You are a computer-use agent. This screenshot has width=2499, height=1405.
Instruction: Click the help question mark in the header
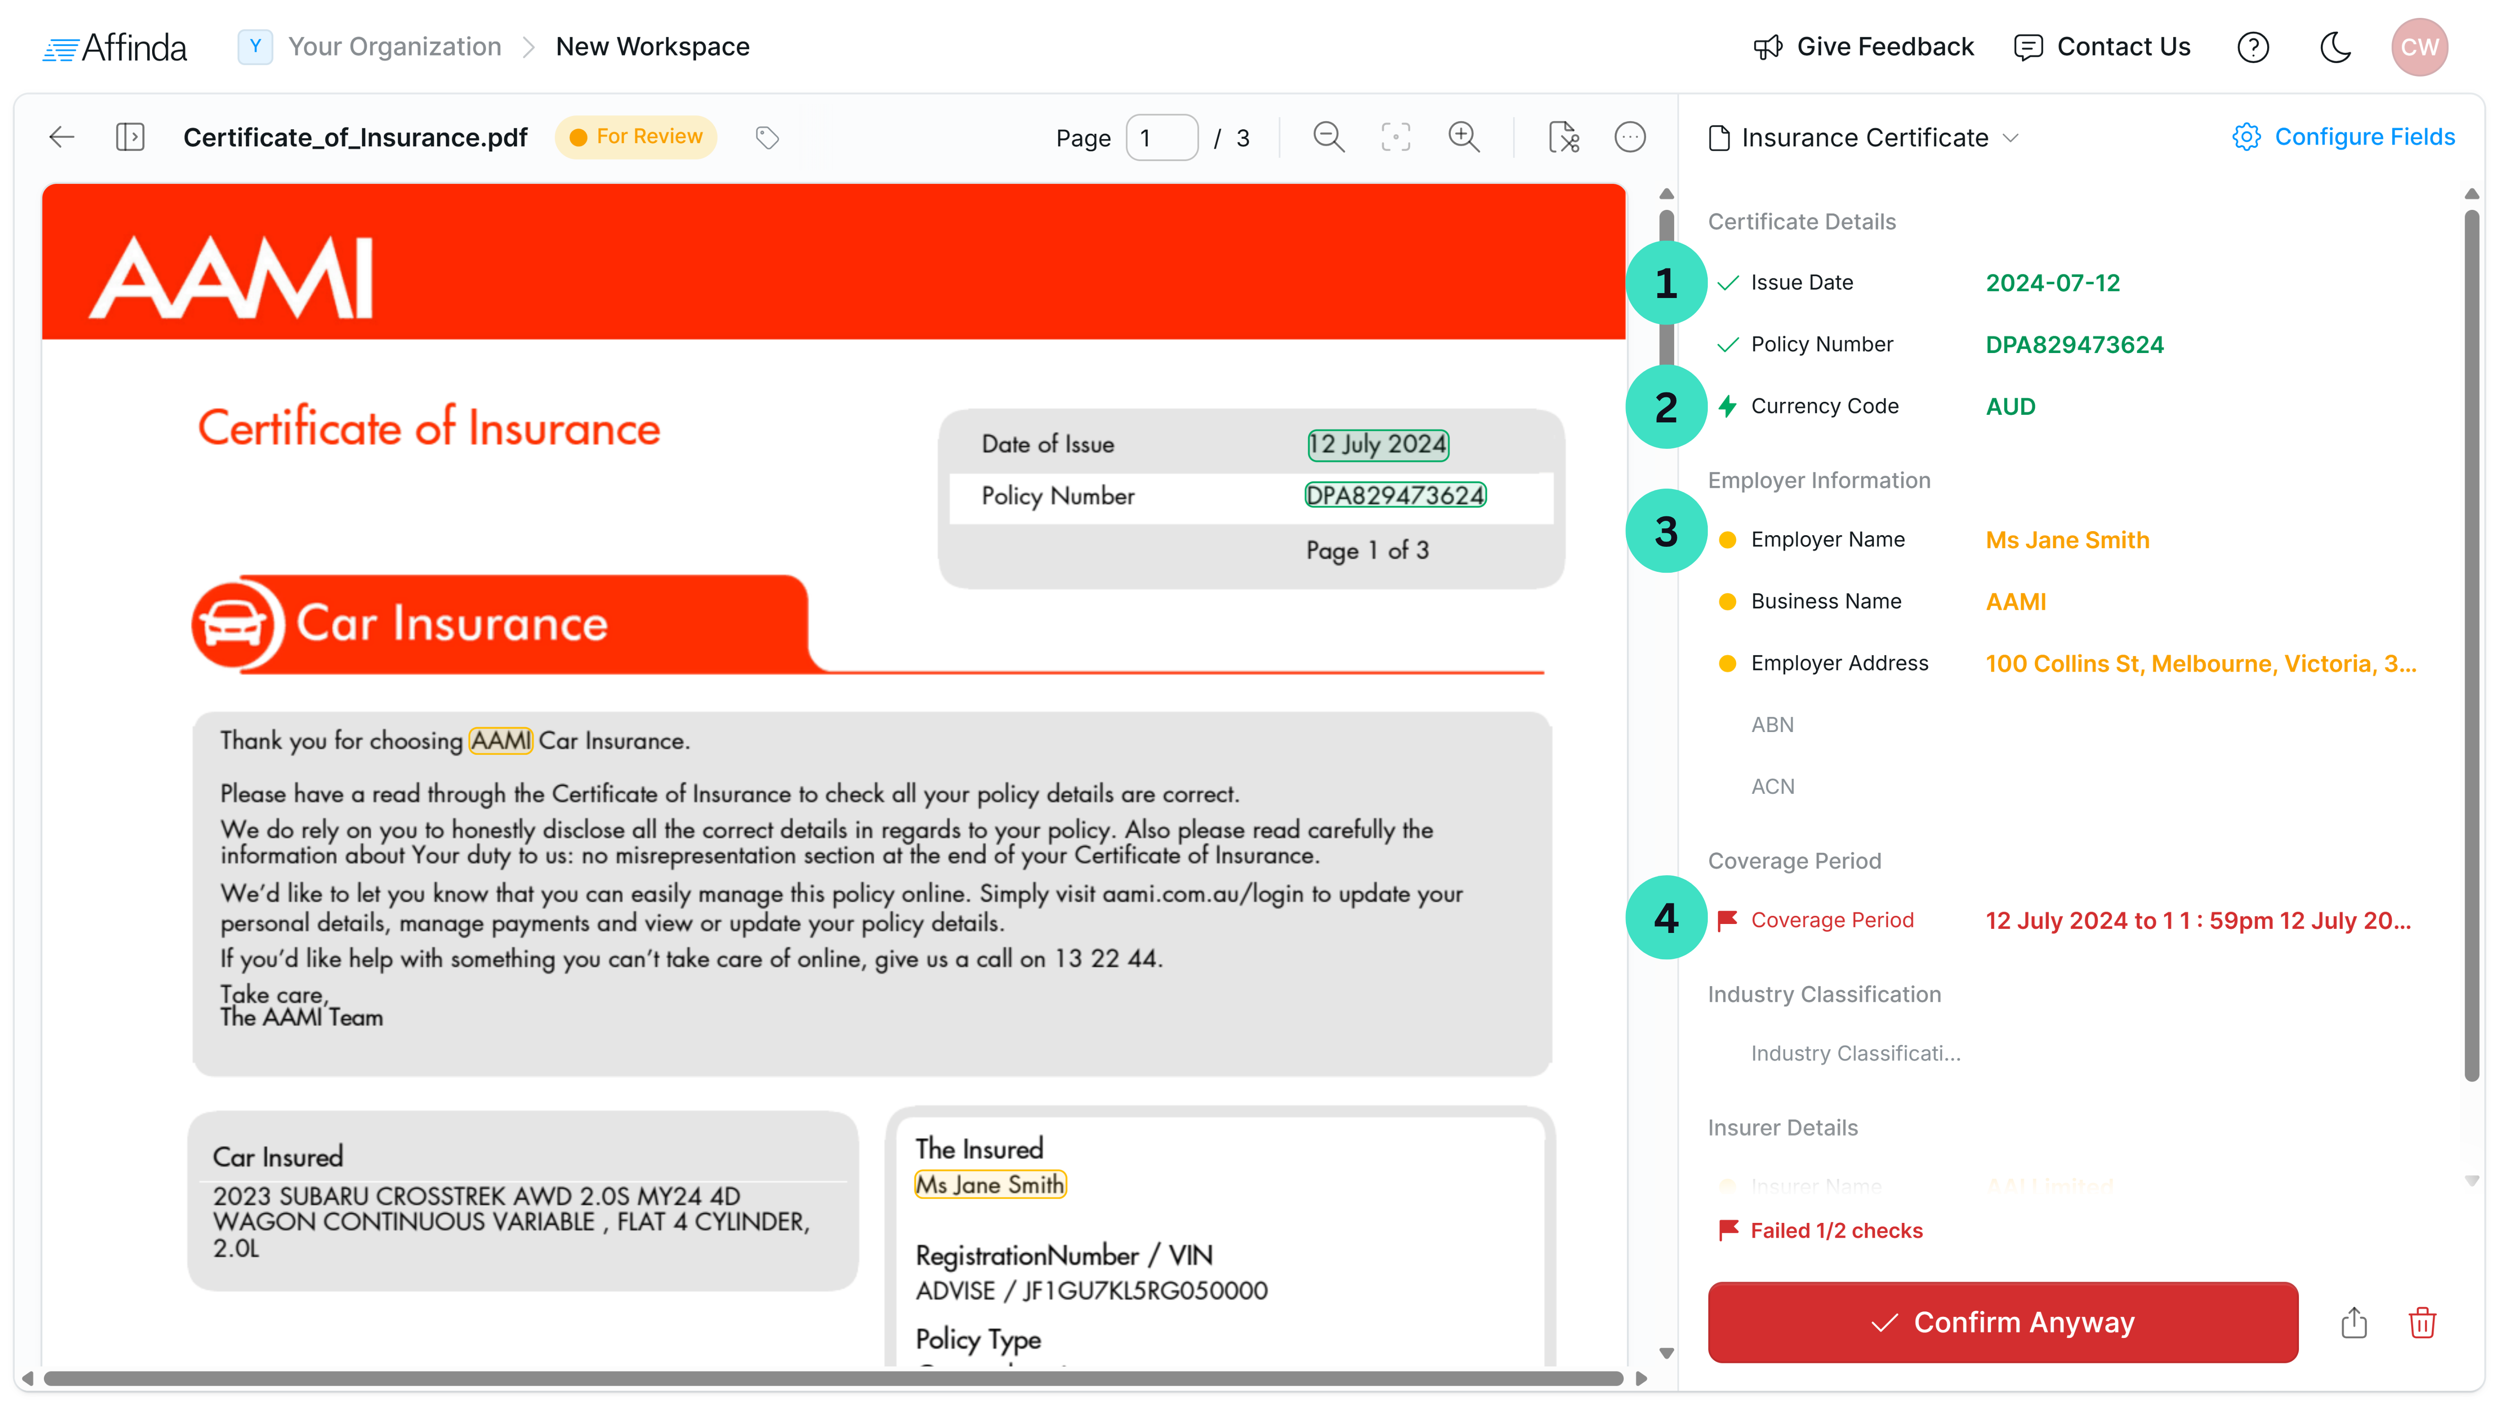click(x=2254, y=47)
